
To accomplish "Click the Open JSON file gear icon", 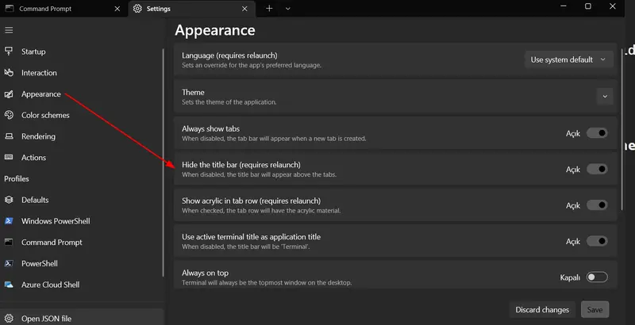I will (9, 318).
